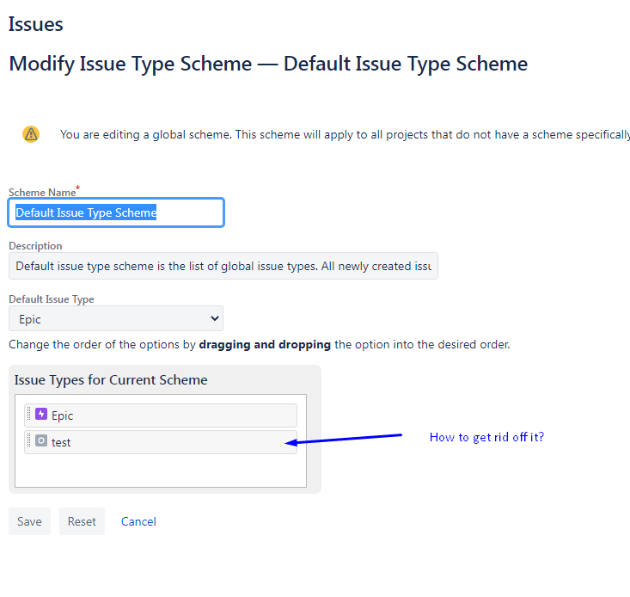The image size is (630, 597).
Task: Select the Epic row in current scheme
Action: pyautogui.click(x=161, y=415)
